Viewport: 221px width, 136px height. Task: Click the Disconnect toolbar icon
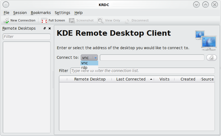pyautogui.click(x=127, y=21)
